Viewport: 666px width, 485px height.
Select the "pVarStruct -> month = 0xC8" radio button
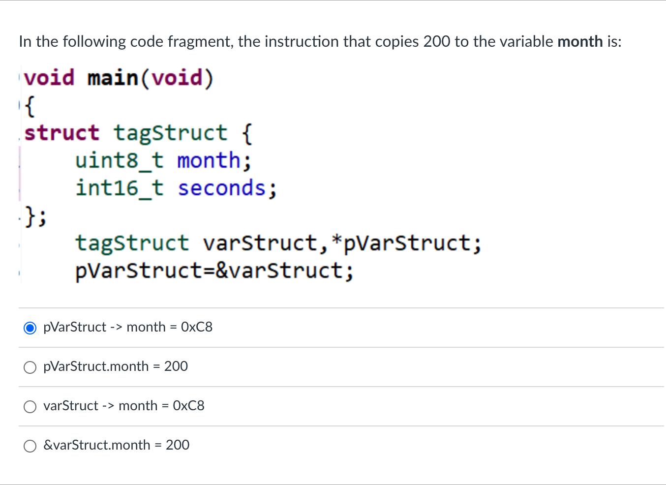tap(30, 328)
